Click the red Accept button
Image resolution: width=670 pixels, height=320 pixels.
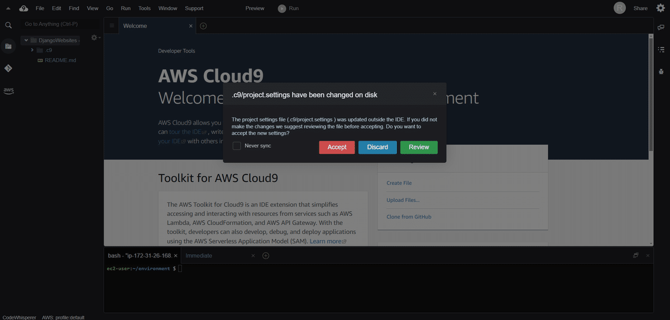(337, 147)
